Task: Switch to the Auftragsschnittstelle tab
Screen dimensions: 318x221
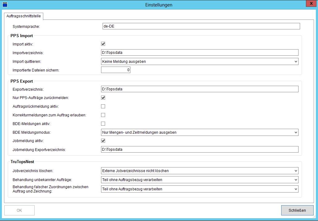Action: coord(23,16)
